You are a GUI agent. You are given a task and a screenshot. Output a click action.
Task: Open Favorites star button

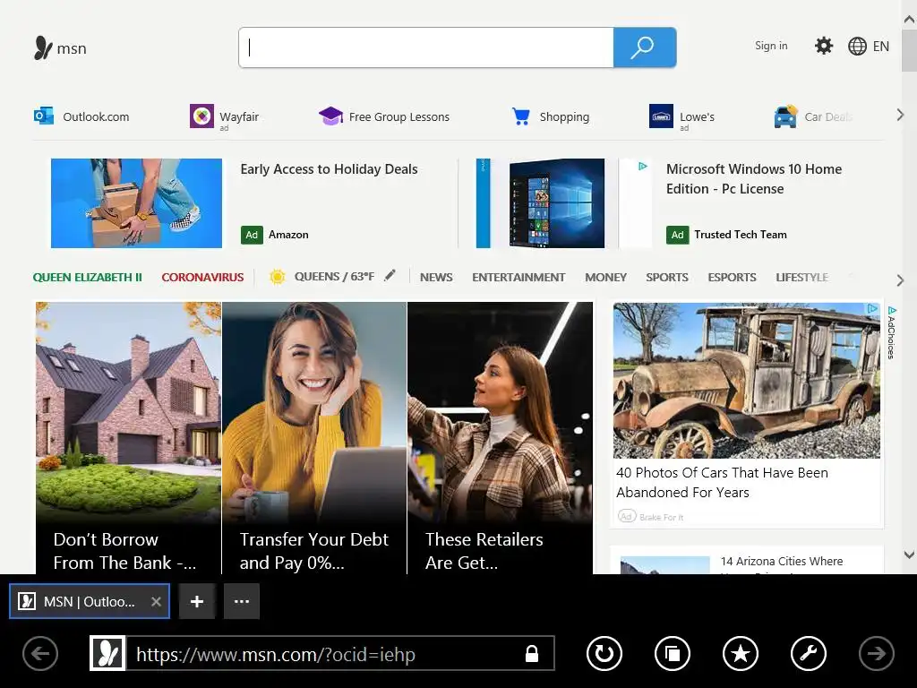[741, 653]
